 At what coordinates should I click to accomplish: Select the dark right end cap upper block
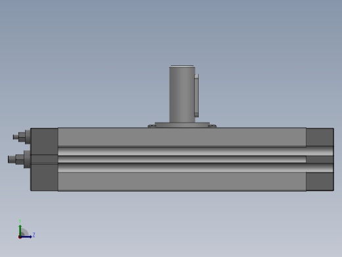[320, 137]
